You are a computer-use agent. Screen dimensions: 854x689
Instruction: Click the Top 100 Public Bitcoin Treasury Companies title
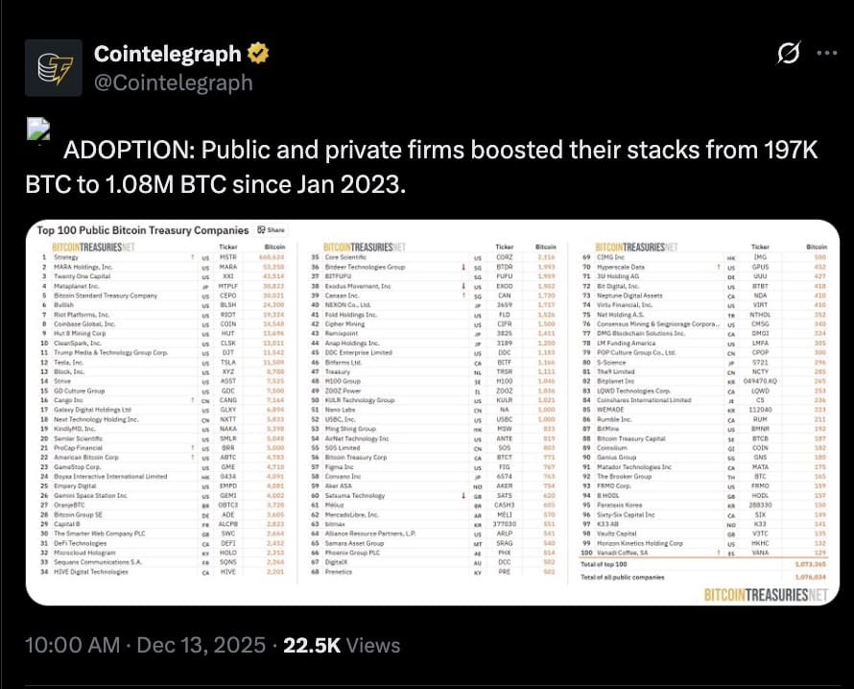coord(144,230)
